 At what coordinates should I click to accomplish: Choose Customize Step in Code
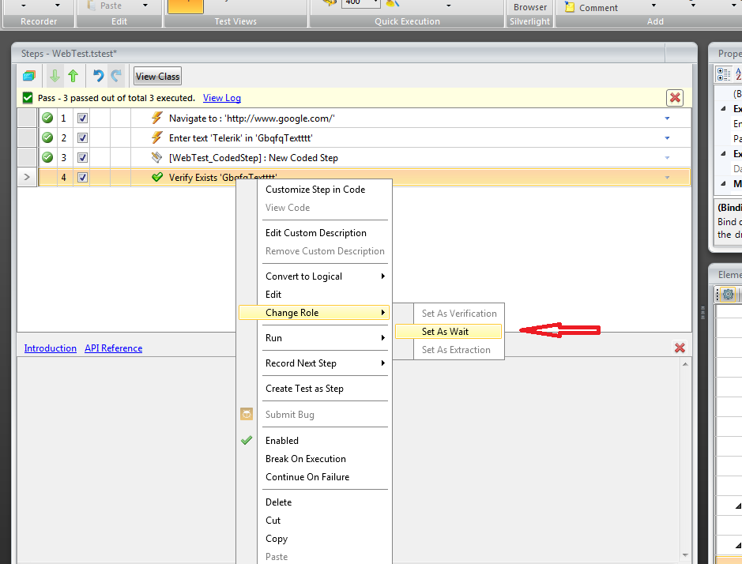(315, 190)
